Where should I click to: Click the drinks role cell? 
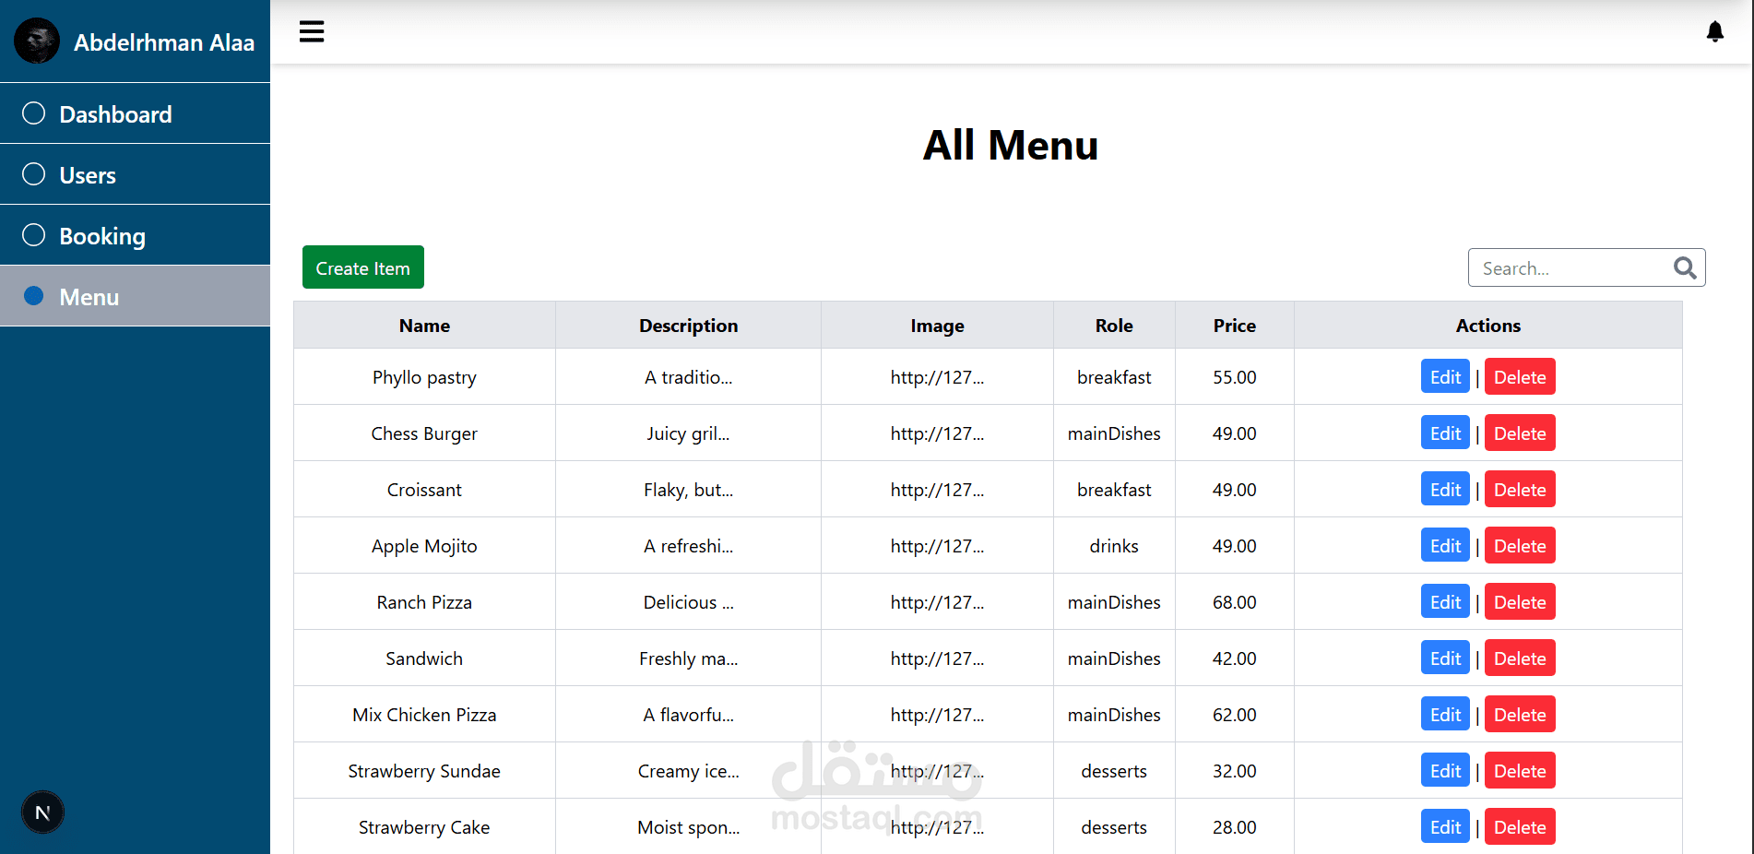(x=1114, y=545)
